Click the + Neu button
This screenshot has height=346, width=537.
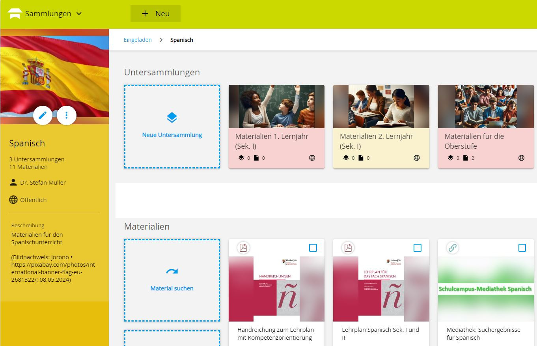click(155, 13)
